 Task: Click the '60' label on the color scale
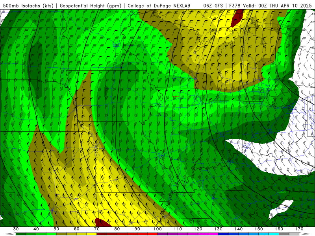[76, 229]
